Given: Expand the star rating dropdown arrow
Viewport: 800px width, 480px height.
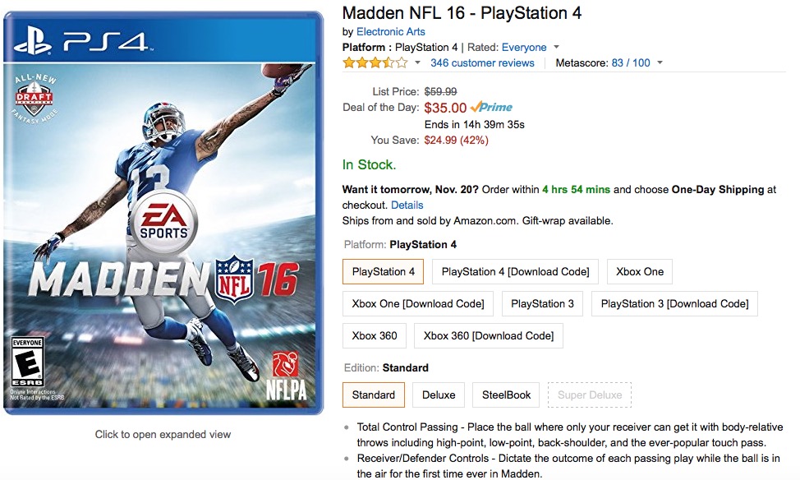Looking at the screenshot, I should 417,62.
